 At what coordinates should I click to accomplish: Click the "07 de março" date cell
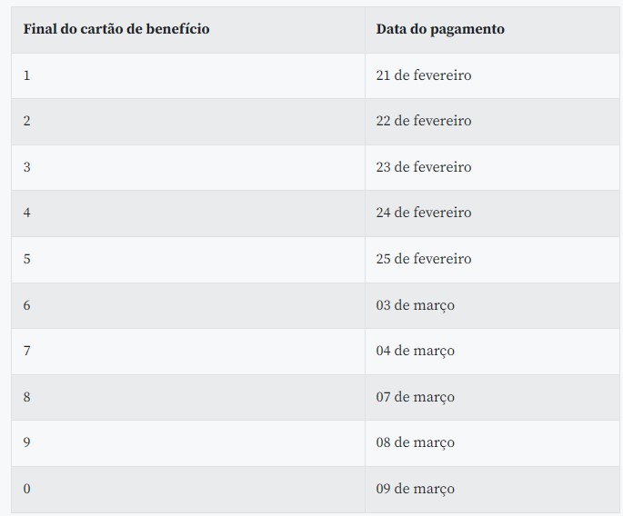tap(415, 397)
